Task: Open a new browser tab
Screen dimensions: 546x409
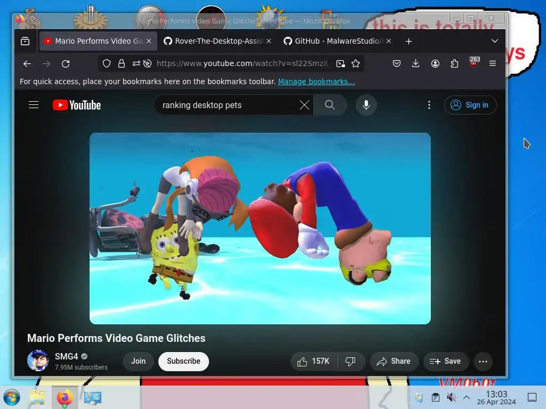Action: point(409,42)
